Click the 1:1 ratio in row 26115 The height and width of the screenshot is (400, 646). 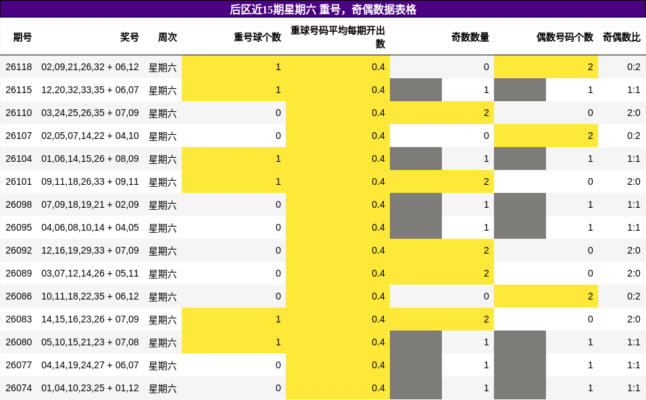tap(634, 90)
